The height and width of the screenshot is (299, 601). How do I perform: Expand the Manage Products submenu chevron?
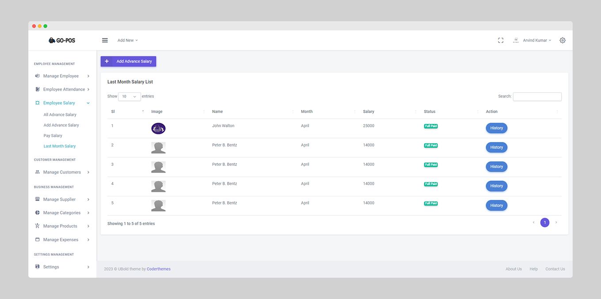(88, 226)
